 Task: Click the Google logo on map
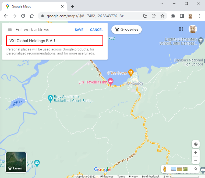pos(102,169)
